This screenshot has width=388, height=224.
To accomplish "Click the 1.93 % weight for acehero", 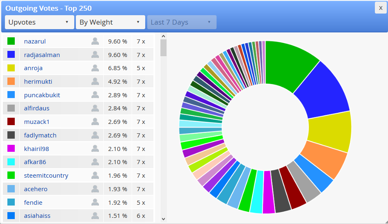I will click(118, 189).
